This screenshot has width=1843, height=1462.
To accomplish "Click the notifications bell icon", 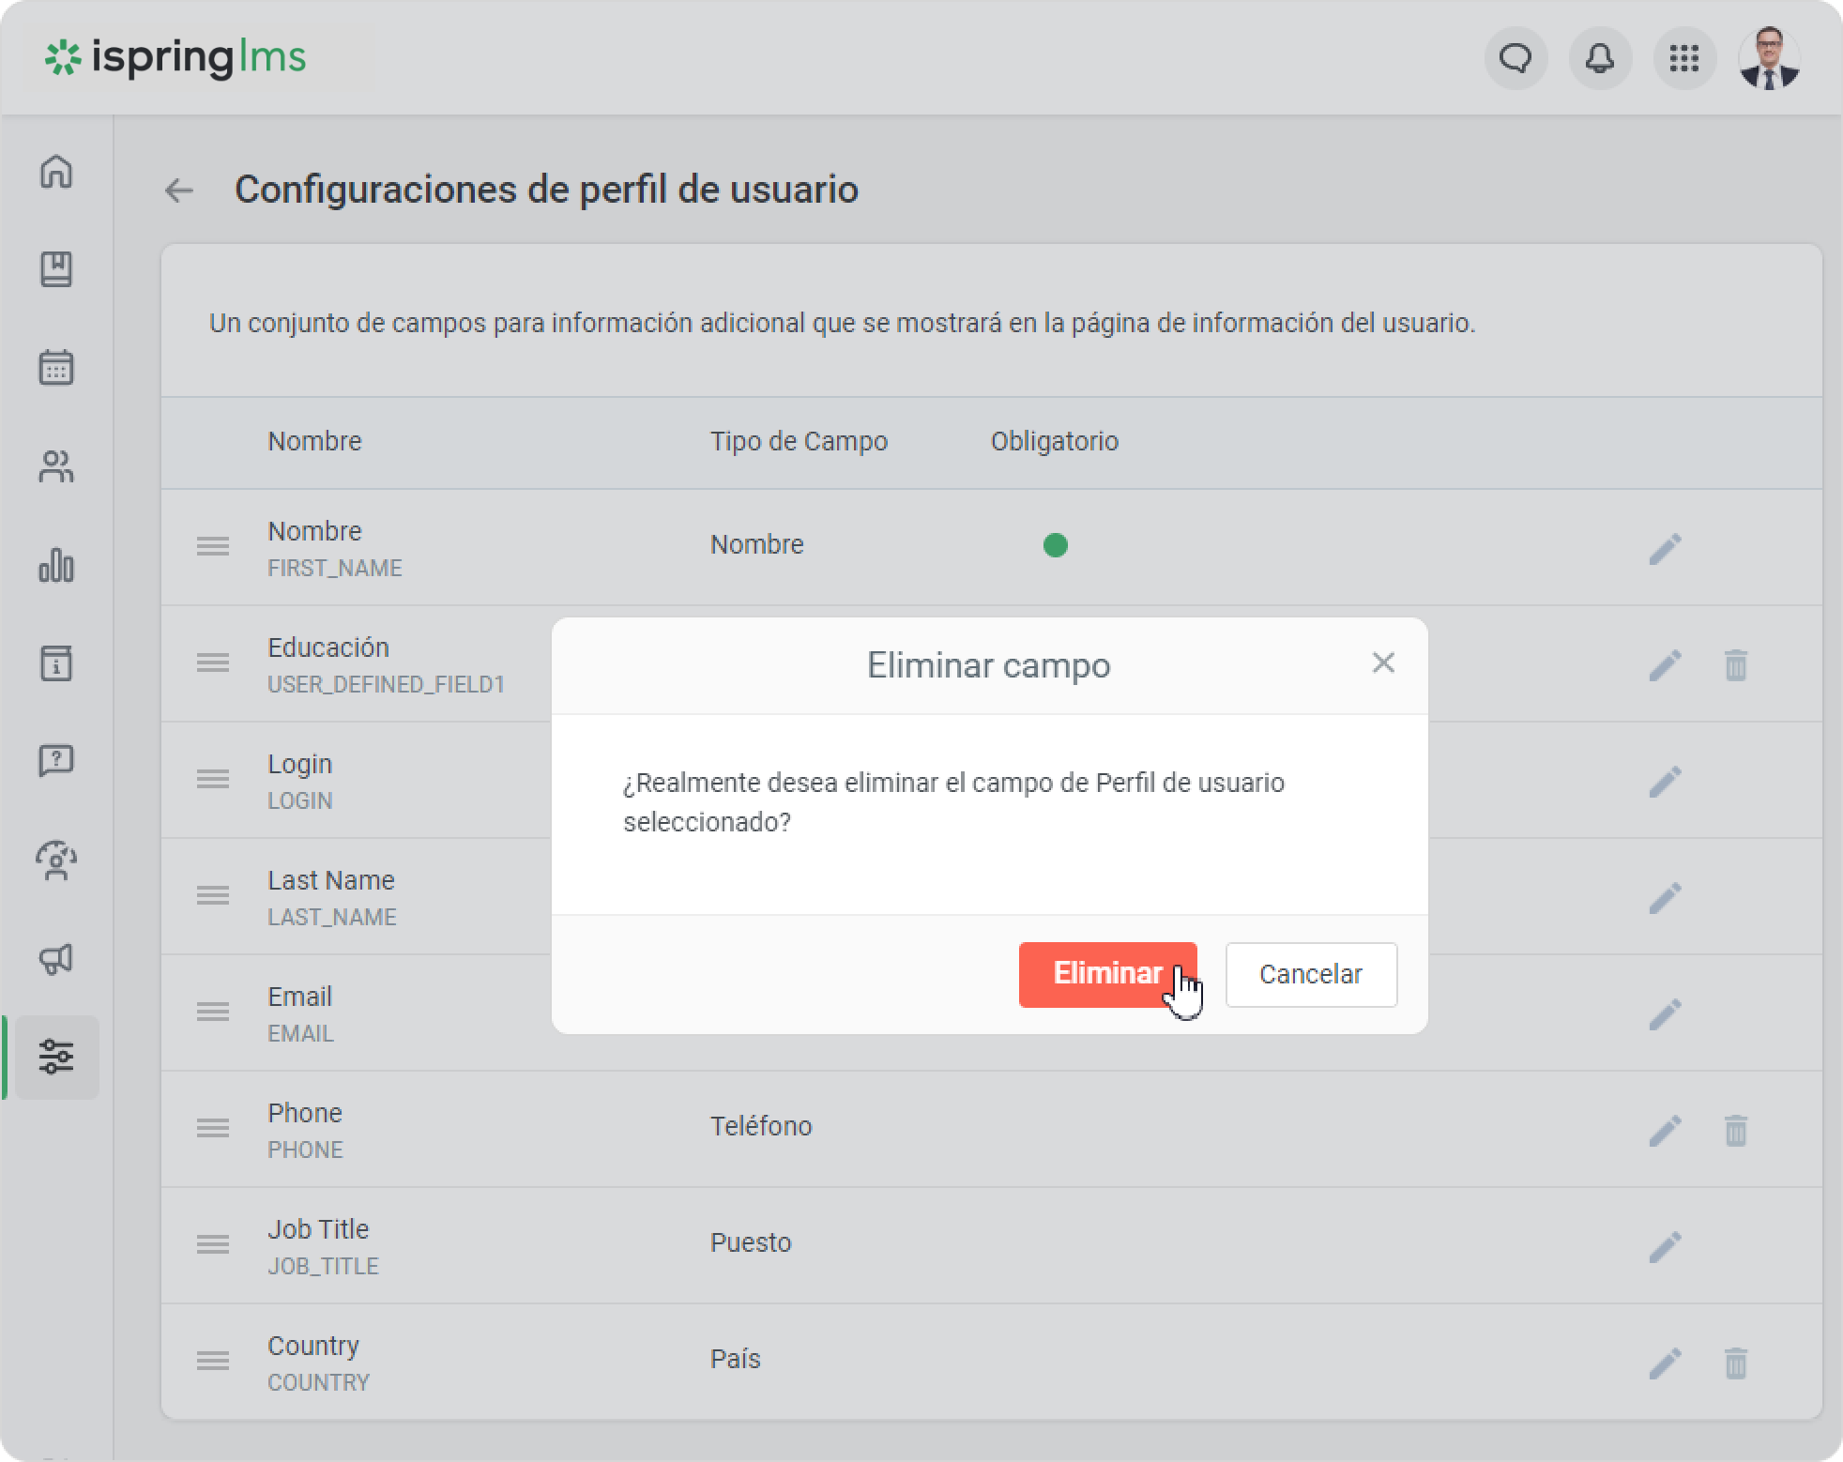I will [x=1600, y=59].
